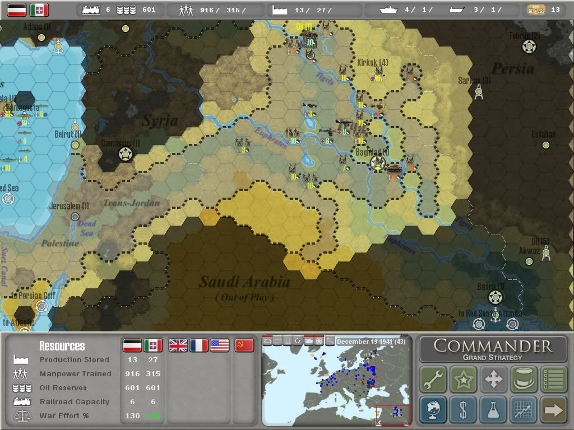Toggle the star overlay on minimap toolbar

(319, 341)
